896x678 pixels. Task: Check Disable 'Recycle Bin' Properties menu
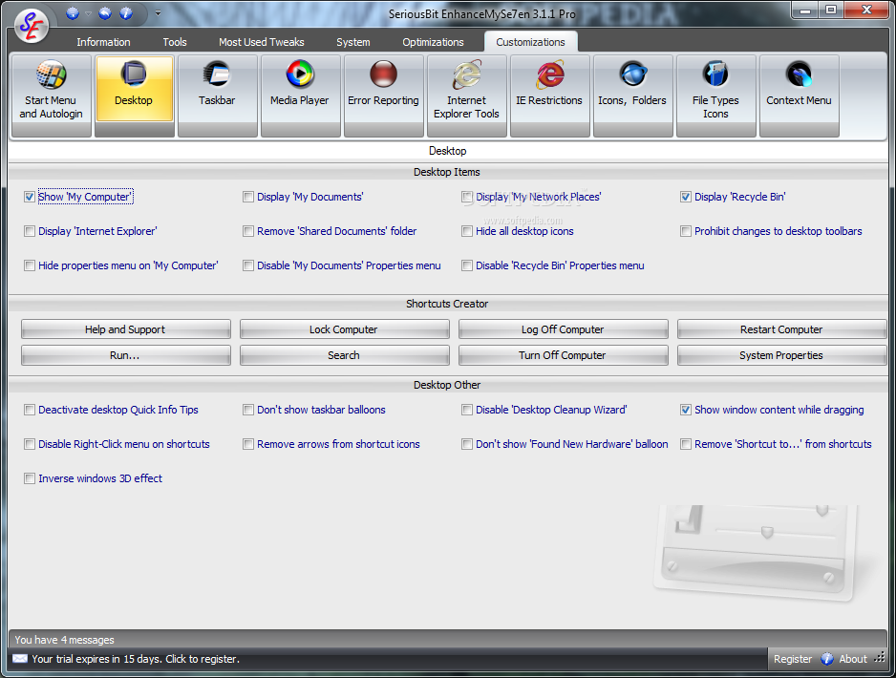(467, 265)
